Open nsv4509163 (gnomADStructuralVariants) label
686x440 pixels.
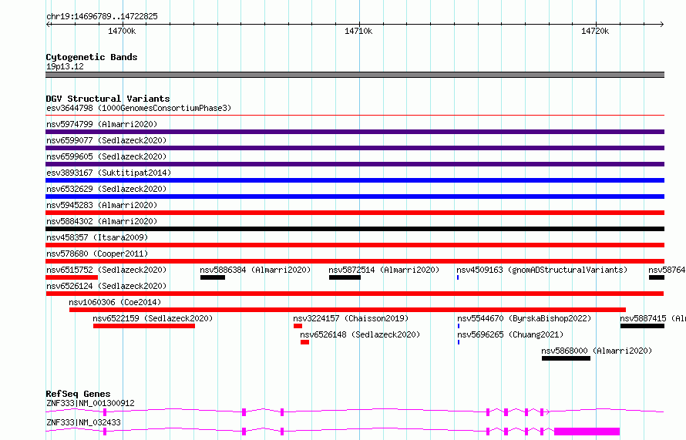coord(542,270)
